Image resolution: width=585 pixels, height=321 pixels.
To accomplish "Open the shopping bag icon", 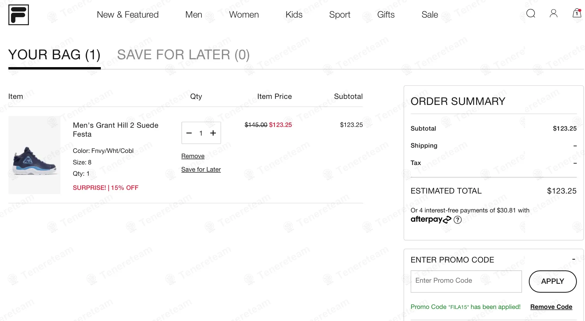I will [577, 13].
